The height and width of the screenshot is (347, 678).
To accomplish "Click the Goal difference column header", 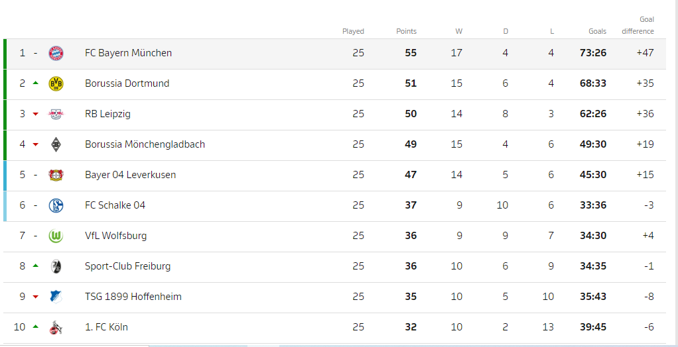I will click(638, 26).
